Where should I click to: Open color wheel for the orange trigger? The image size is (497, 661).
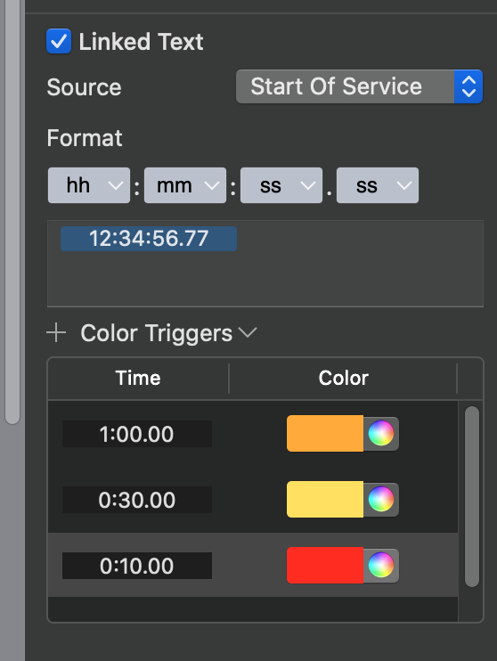[381, 433]
